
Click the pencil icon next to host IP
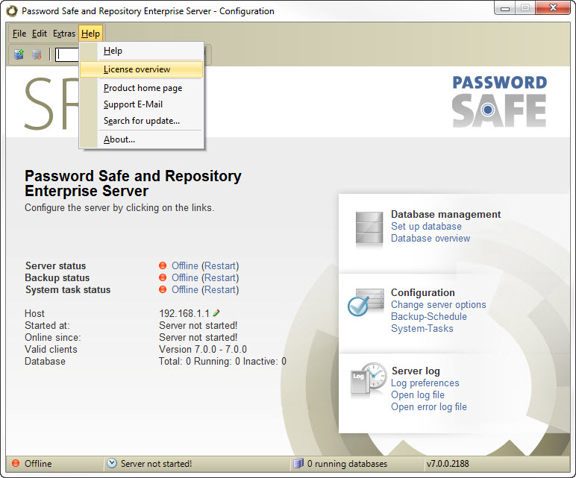216,312
